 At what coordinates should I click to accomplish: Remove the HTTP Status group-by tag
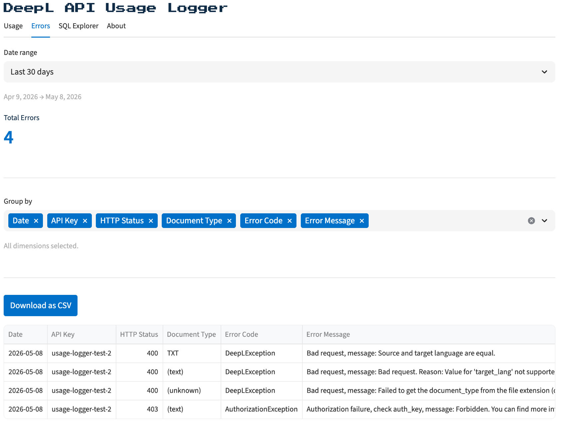(x=151, y=221)
